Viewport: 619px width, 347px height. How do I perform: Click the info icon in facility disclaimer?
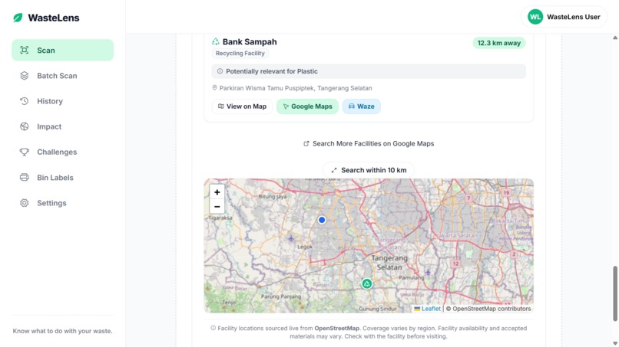click(214, 328)
